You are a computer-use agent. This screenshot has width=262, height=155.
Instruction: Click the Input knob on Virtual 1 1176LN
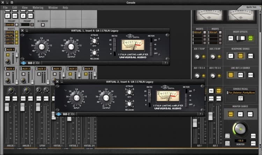click(42, 47)
